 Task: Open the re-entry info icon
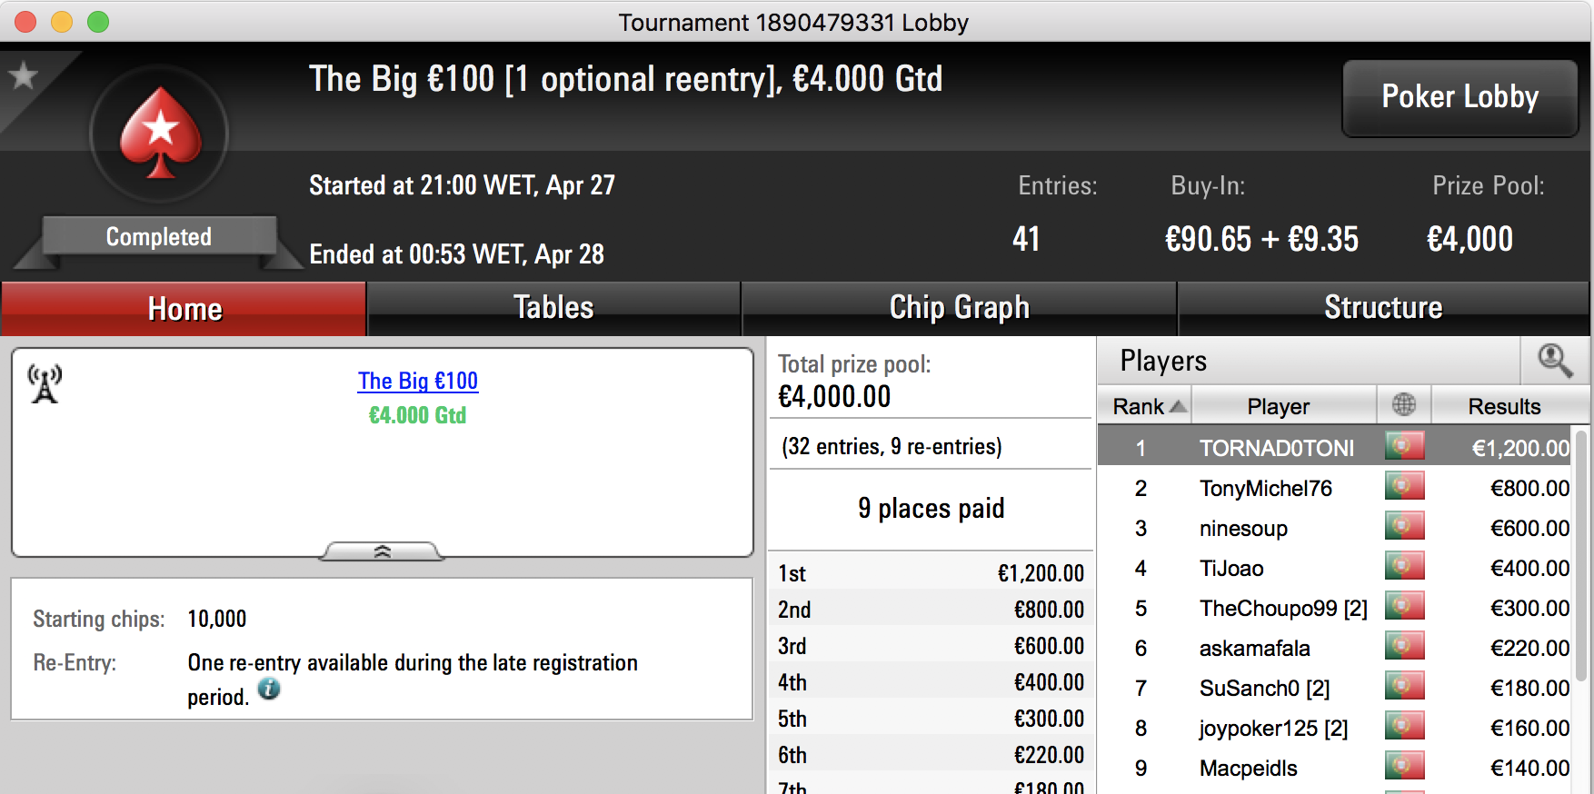[269, 689]
